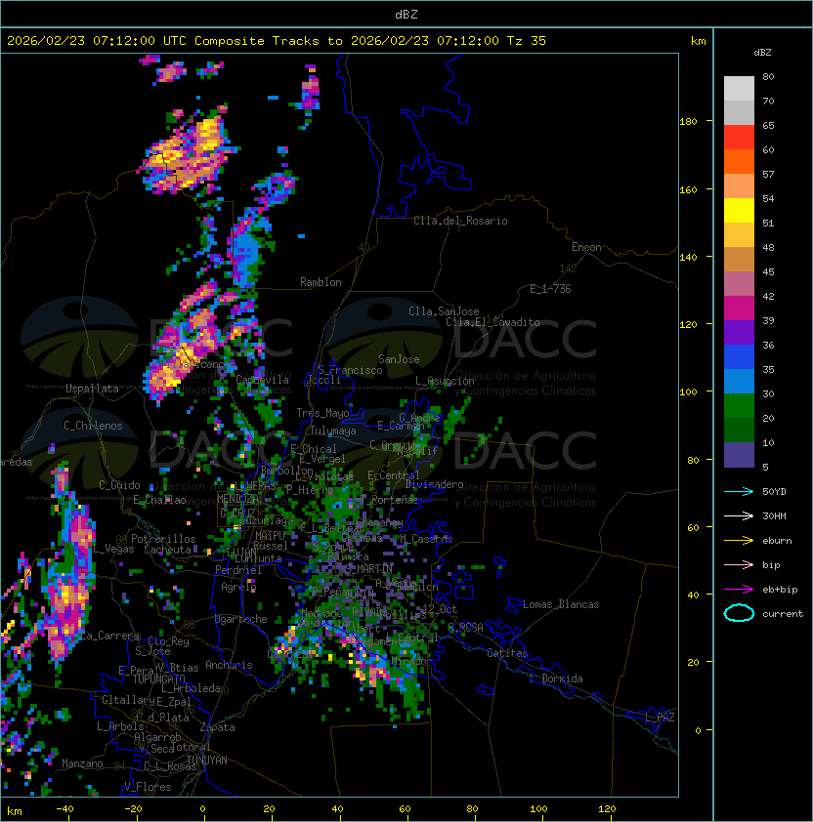
Task: Click the Anchoris label
Action: tap(229, 665)
